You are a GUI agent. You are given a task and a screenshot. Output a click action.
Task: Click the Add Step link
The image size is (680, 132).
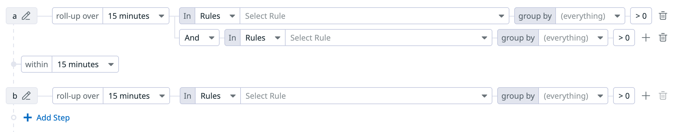[53, 117]
